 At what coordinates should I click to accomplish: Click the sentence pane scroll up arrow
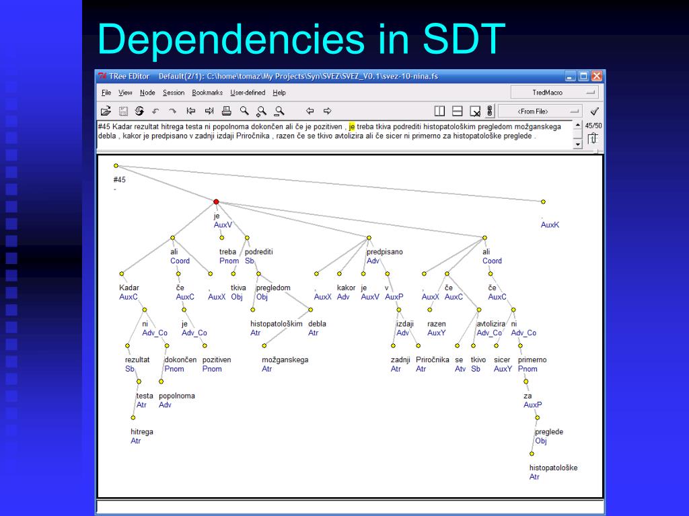tap(578, 126)
